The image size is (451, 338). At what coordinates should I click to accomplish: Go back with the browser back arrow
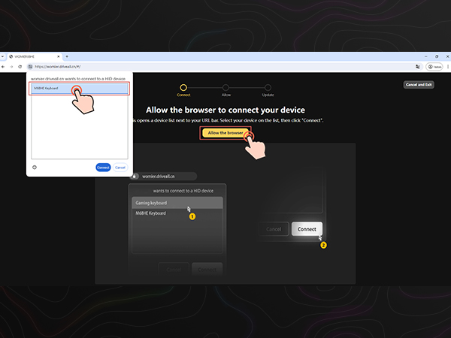[4, 66]
